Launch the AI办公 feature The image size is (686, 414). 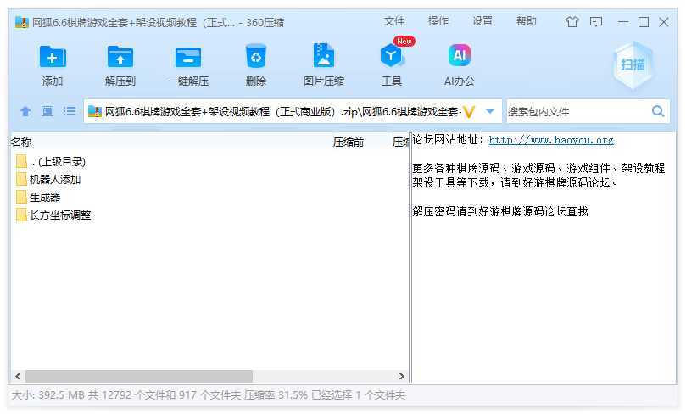459,58
